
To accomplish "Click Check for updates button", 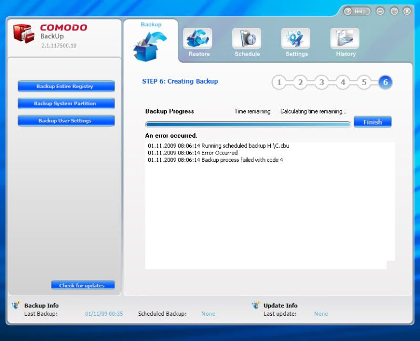I will pos(83,285).
